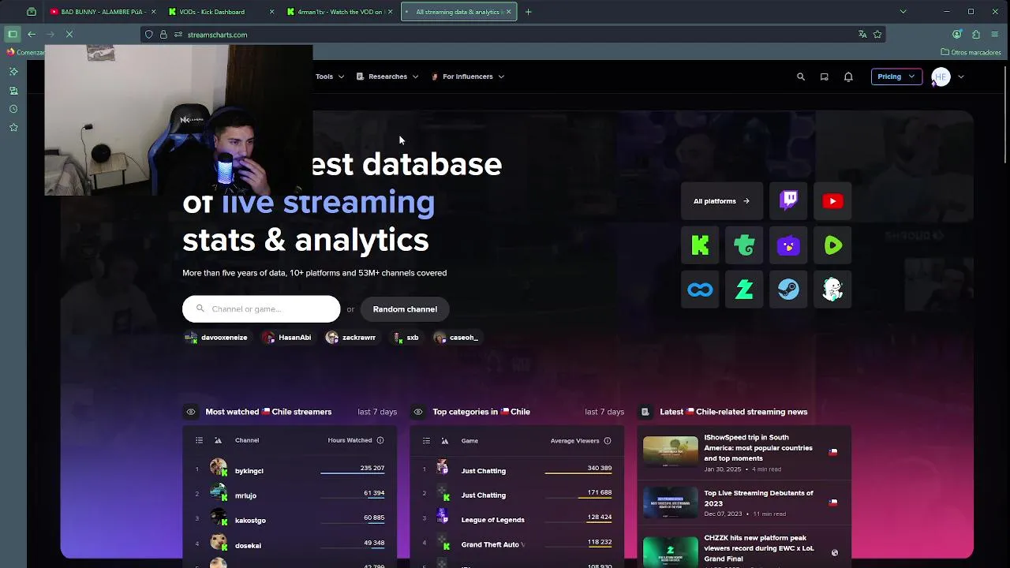Switch to the VODs - Kick Dashboard tab
This screenshot has height=568, width=1010.
point(221,12)
